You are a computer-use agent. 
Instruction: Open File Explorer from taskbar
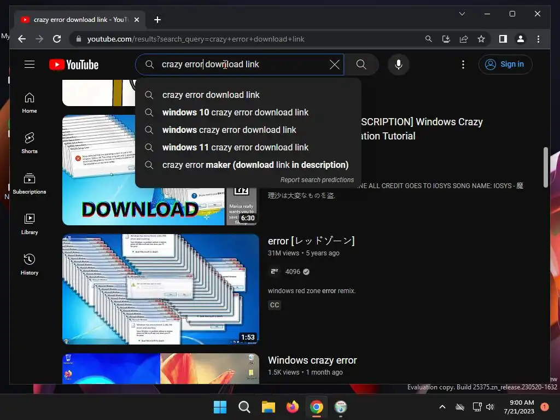[x=269, y=407]
